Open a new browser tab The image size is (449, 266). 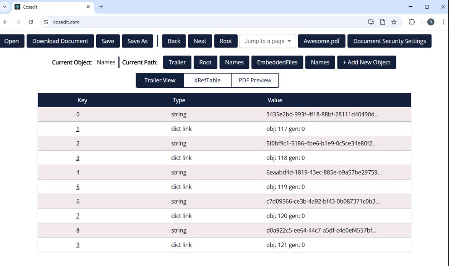(101, 7)
